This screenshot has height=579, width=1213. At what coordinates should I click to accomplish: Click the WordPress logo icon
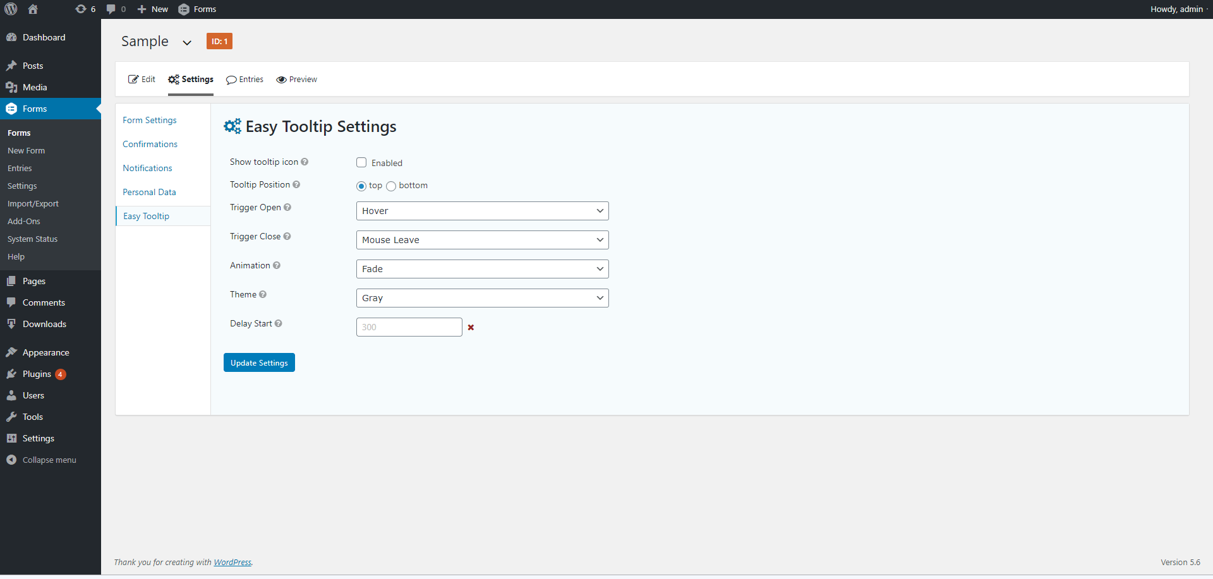11,9
